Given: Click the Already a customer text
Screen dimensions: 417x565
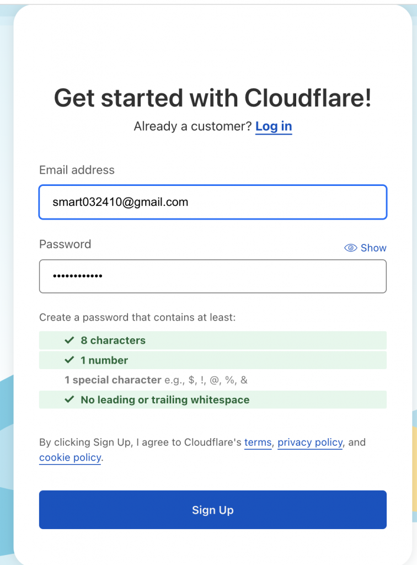Looking at the screenshot, I should 193,126.
